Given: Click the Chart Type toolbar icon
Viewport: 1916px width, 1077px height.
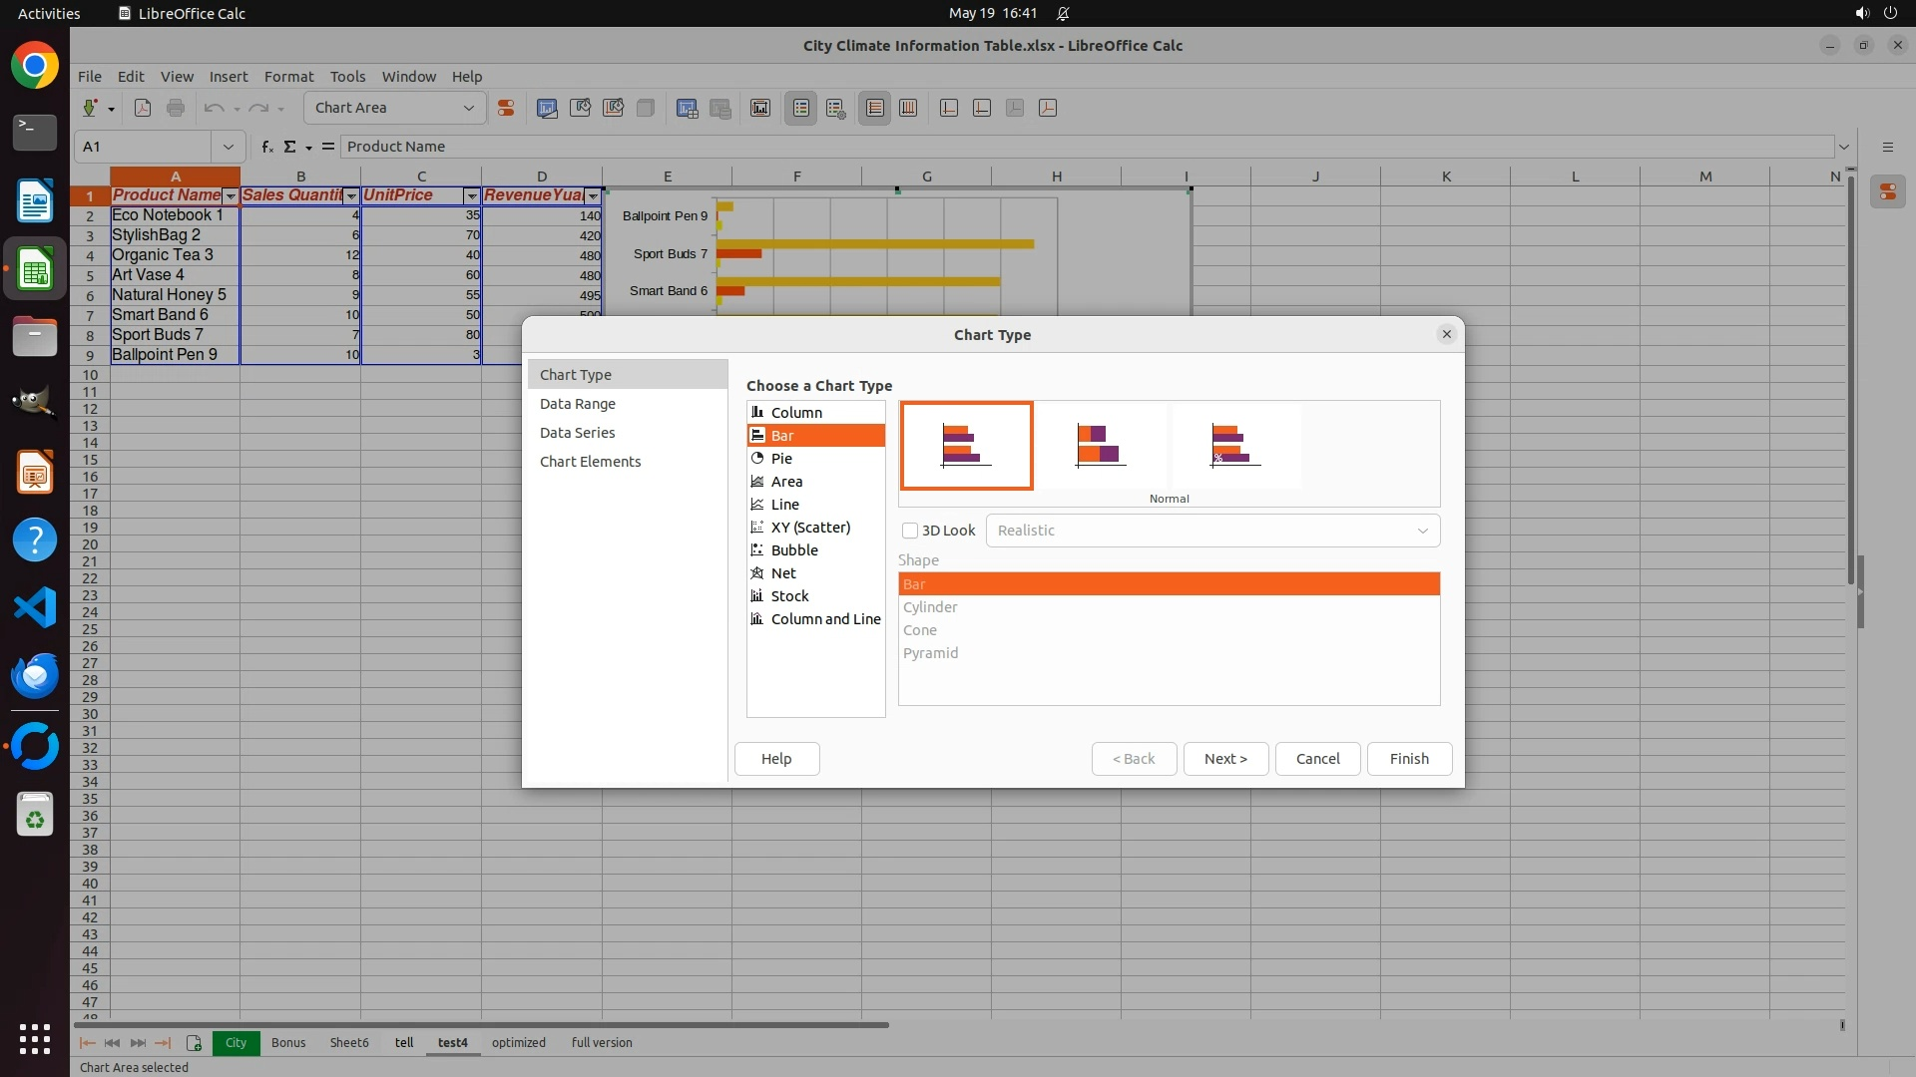Looking at the screenshot, I should (x=547, y=108).
